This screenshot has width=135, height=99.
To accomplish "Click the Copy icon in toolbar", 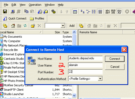I will click(26, 11).
